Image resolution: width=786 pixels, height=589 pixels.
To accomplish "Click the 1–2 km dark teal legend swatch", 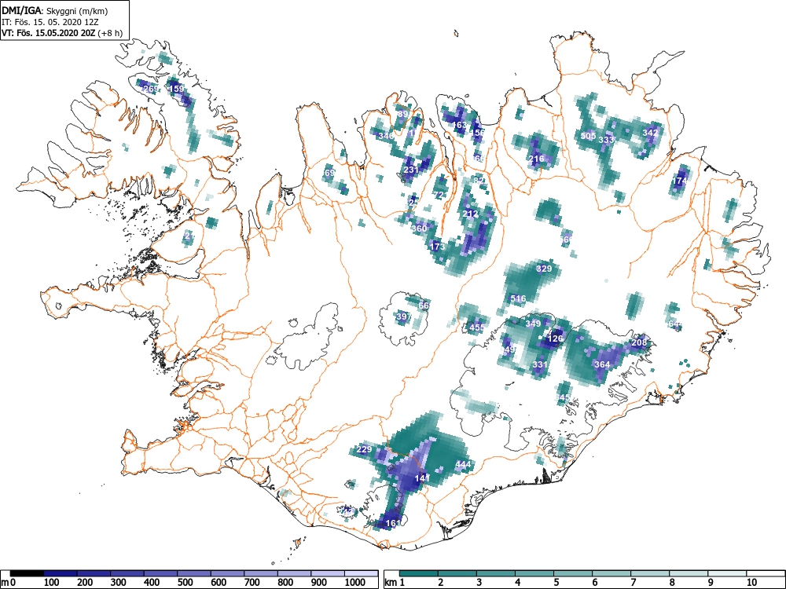I will pos(419,573).
